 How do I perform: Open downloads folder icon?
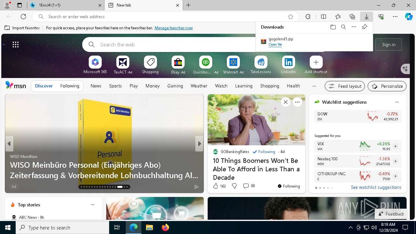point(333,27)
